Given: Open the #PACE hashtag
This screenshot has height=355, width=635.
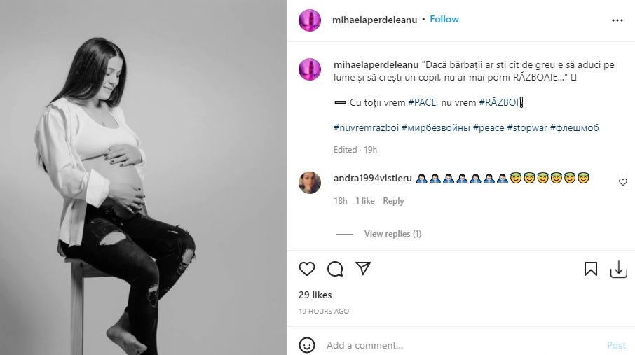Looking at the screenshot, I should pos(422,102).
